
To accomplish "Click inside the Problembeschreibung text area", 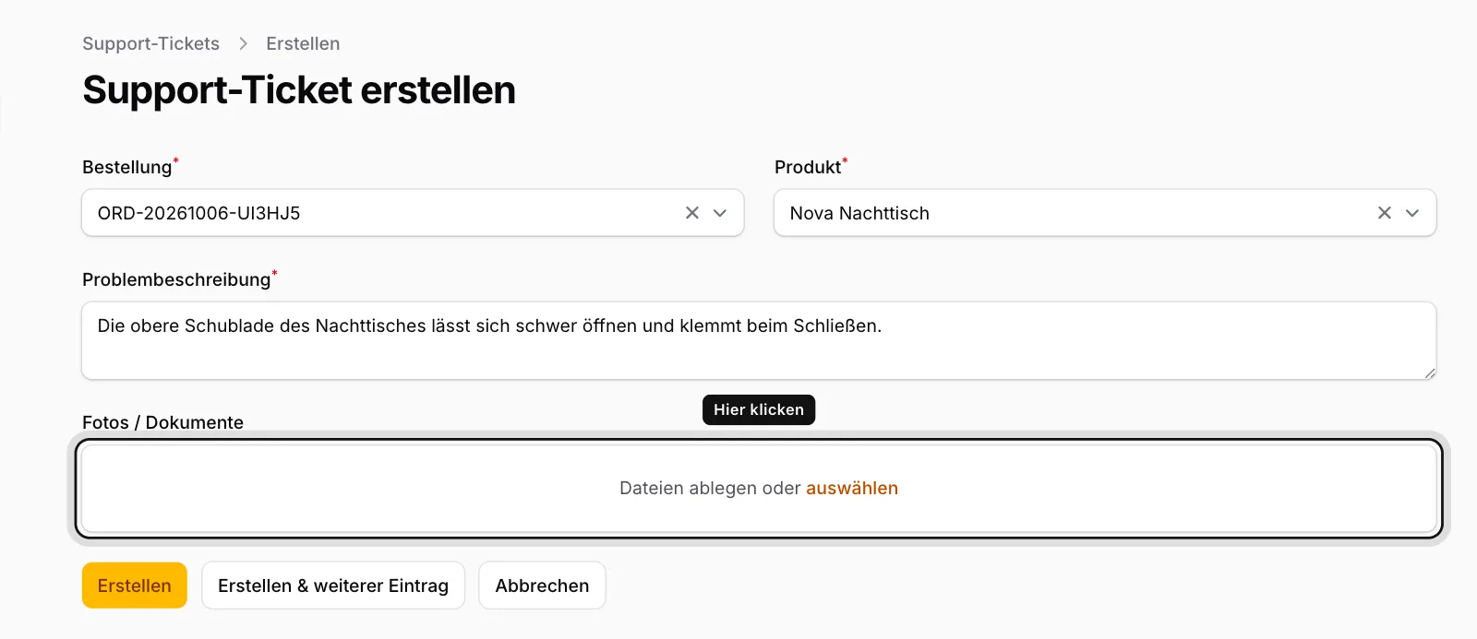I will coord(759,340).
